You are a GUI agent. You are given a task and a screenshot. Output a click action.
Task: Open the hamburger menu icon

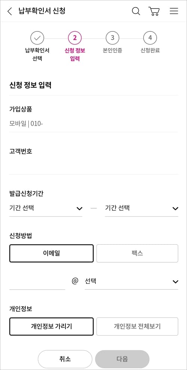click(174, 11)
